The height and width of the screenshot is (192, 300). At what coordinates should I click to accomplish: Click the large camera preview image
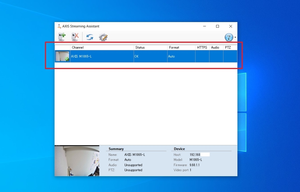click(77, 161)
